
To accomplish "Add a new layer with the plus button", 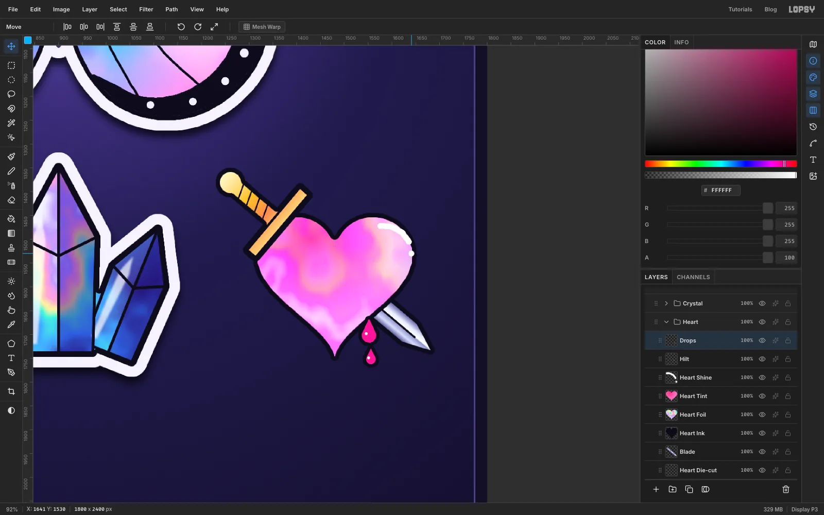I will pyautogui.click(x=656, y=489).
